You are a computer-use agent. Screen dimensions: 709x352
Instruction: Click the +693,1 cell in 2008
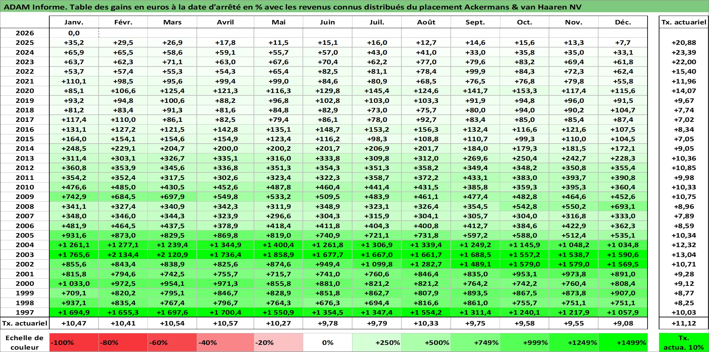(623, 206)
